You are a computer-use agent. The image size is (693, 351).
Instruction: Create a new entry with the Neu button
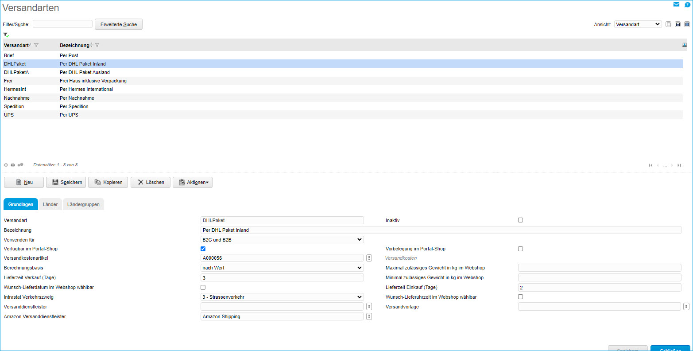(x=23, y=182)
